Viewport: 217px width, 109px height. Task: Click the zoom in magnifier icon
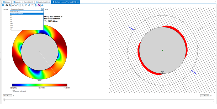pos(13,5)
